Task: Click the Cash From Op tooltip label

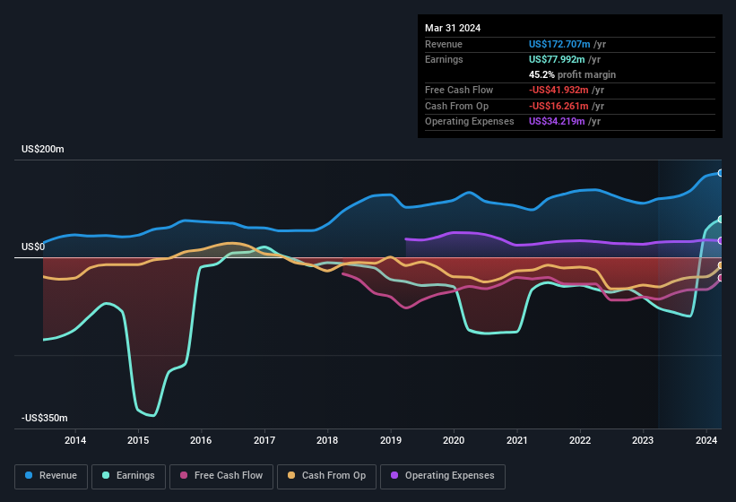Action: (x=456, y=106)
